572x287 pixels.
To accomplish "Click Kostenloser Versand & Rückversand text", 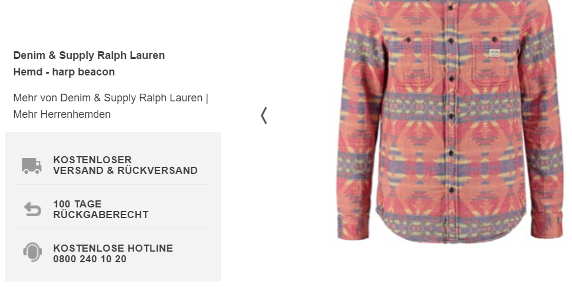I will (125, 165).
